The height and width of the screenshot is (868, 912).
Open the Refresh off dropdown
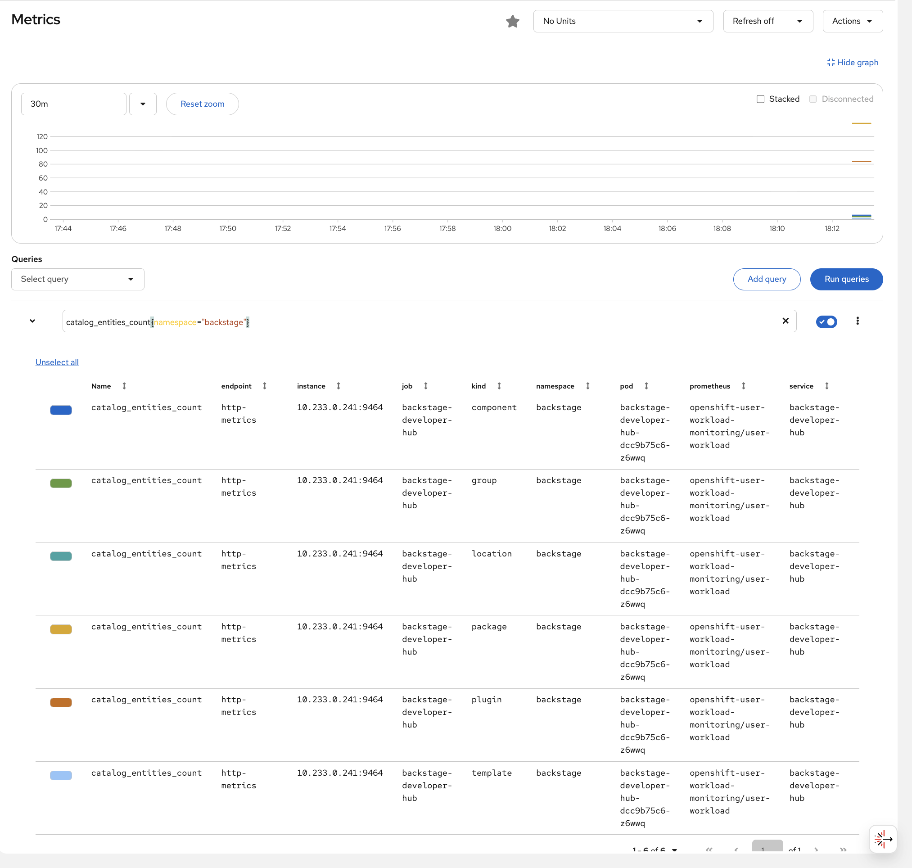click(768, 21)
